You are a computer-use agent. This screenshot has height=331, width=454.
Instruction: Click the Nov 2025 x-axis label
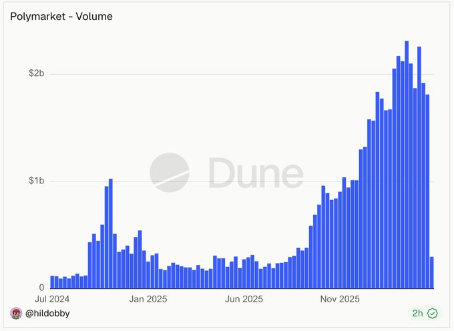[x=340, y=299]
